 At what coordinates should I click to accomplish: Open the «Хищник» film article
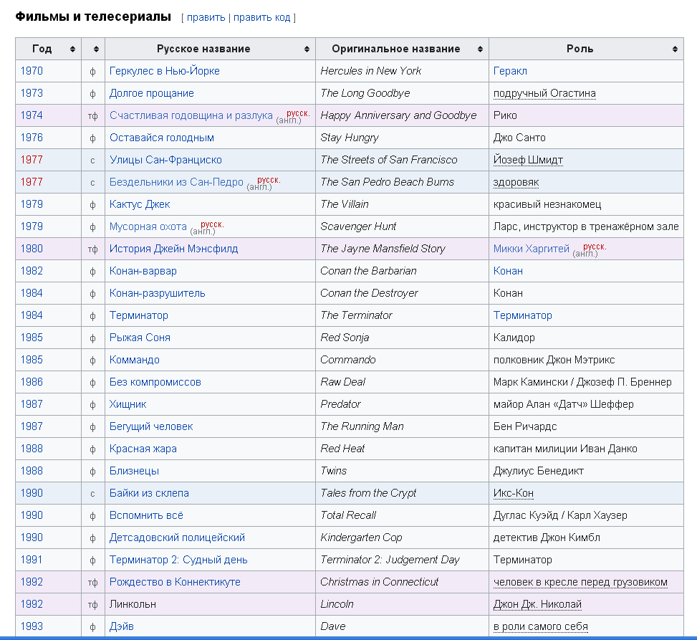pyautogui.click(x=128, y=404)
